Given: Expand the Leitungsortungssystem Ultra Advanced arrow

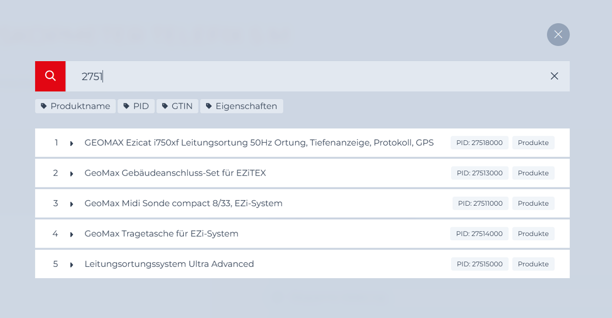Looking at the screenshot, I should tap(72, 265).
